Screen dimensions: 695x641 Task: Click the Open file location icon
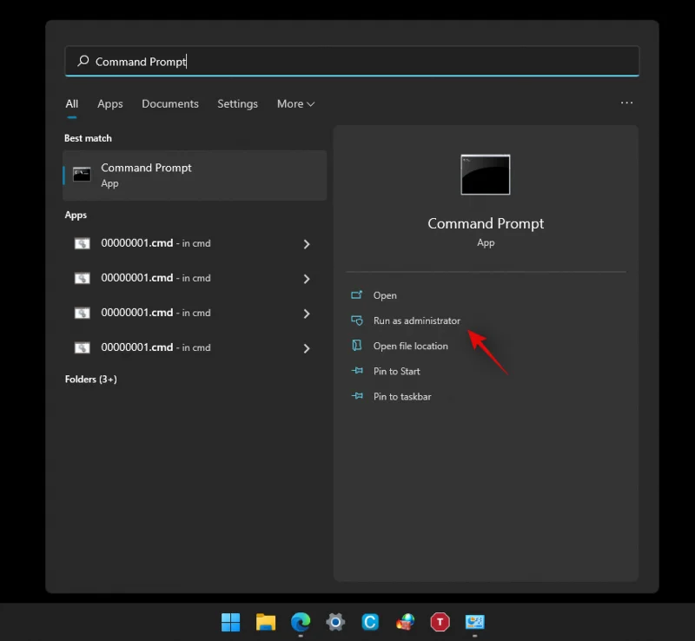pos(357,346)
